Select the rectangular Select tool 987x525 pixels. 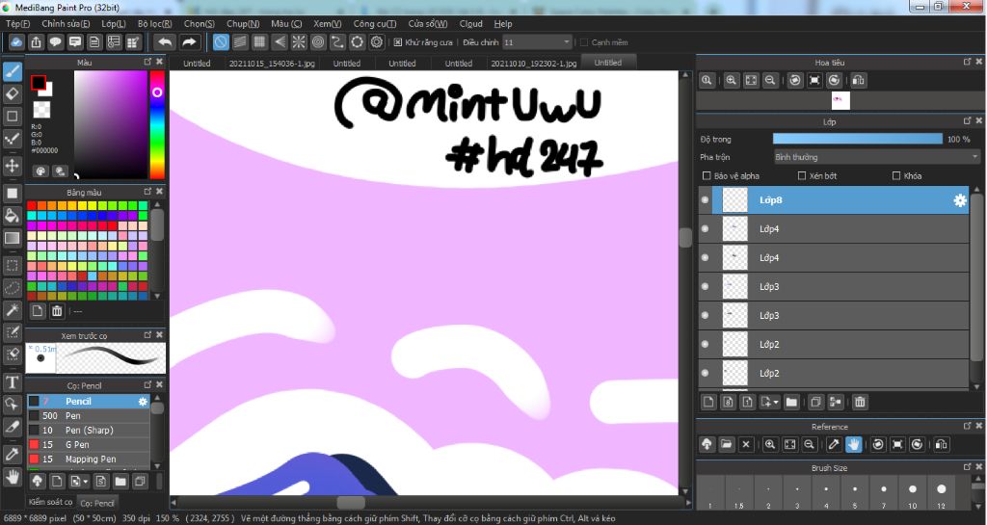point(12,265)
